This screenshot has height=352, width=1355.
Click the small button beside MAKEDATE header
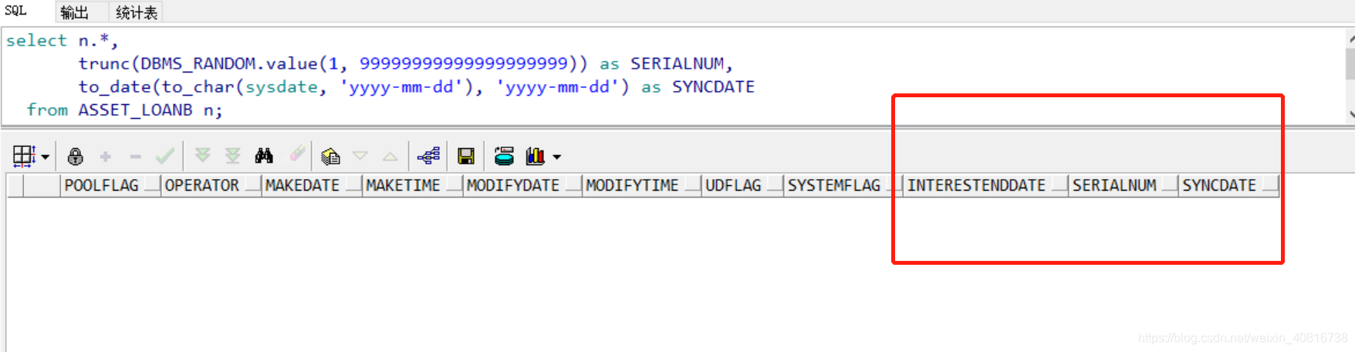click(353, 186)
